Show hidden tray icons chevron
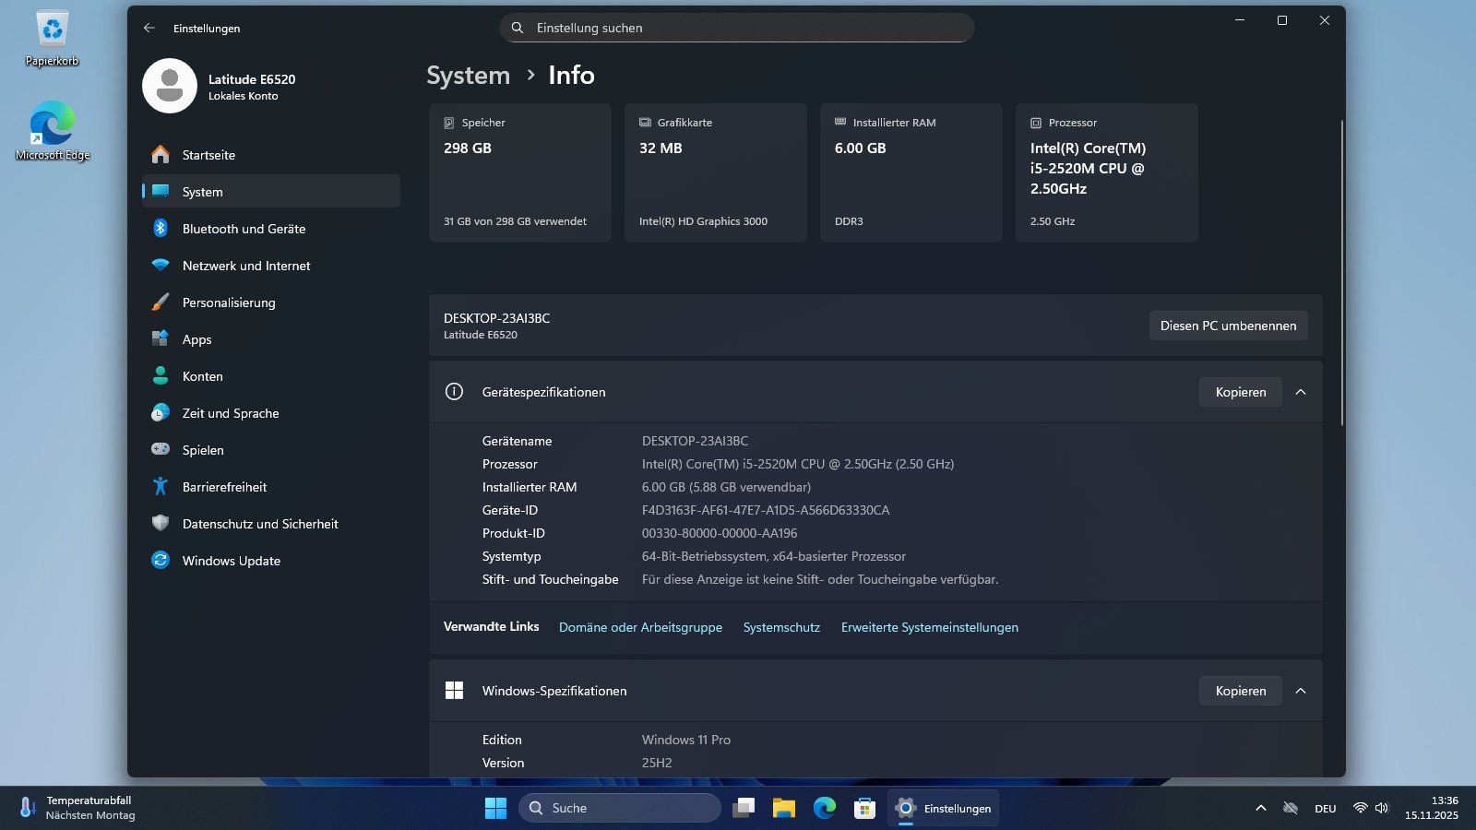This screenshot has width=1476, height=830. 1260,808
